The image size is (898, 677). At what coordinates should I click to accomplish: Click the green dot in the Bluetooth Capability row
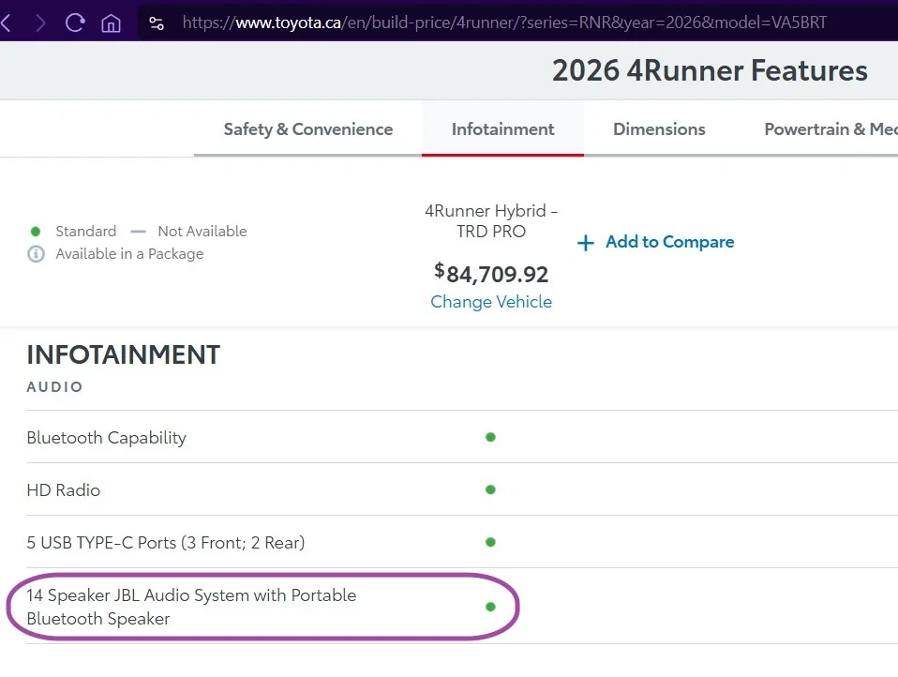(x=490, y=437)
